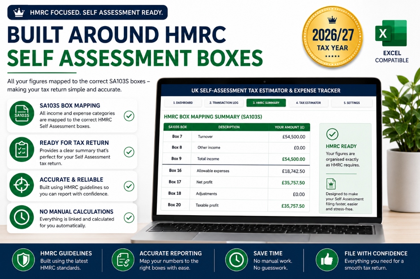The width and height of the screenshot is (420, 279).
Task: Click the document-edit icon beside Accurate Reporting
Action: 123,259
